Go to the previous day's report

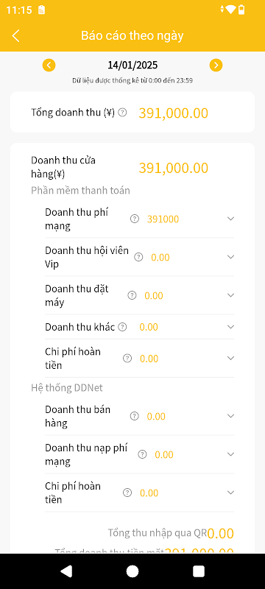[x=49, y=66]
